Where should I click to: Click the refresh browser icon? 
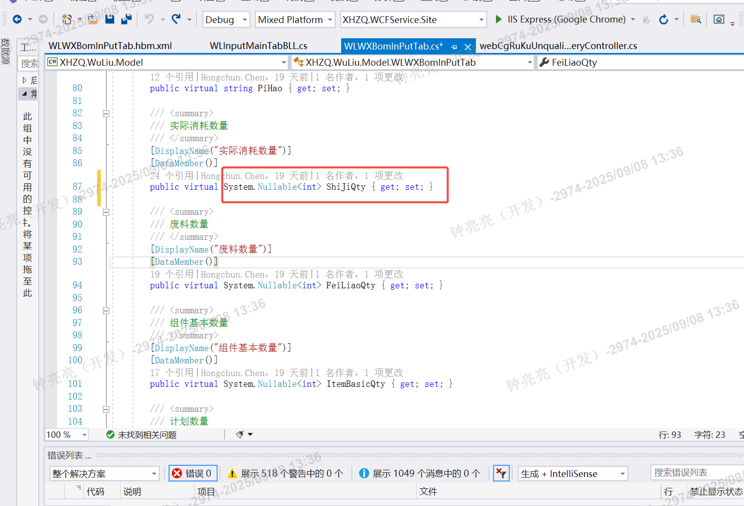(664, 19)
